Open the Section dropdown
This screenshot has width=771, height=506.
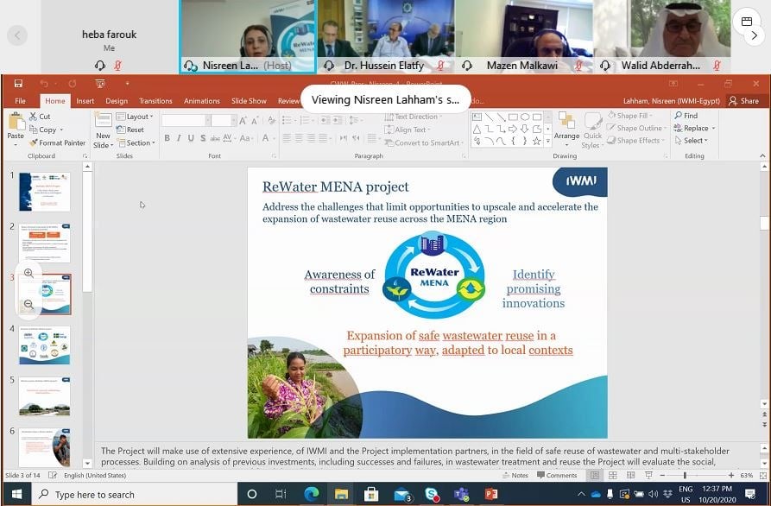tap(136, 143)
